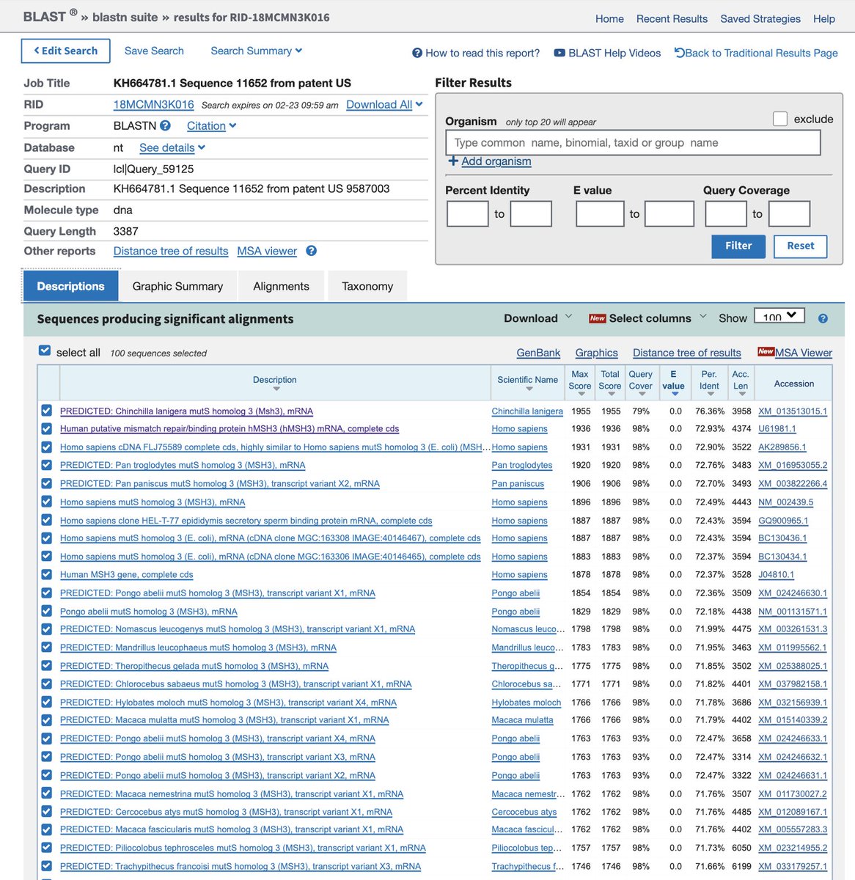Sort results by E value arrow

pyautogui.click(x=674, y=395)
